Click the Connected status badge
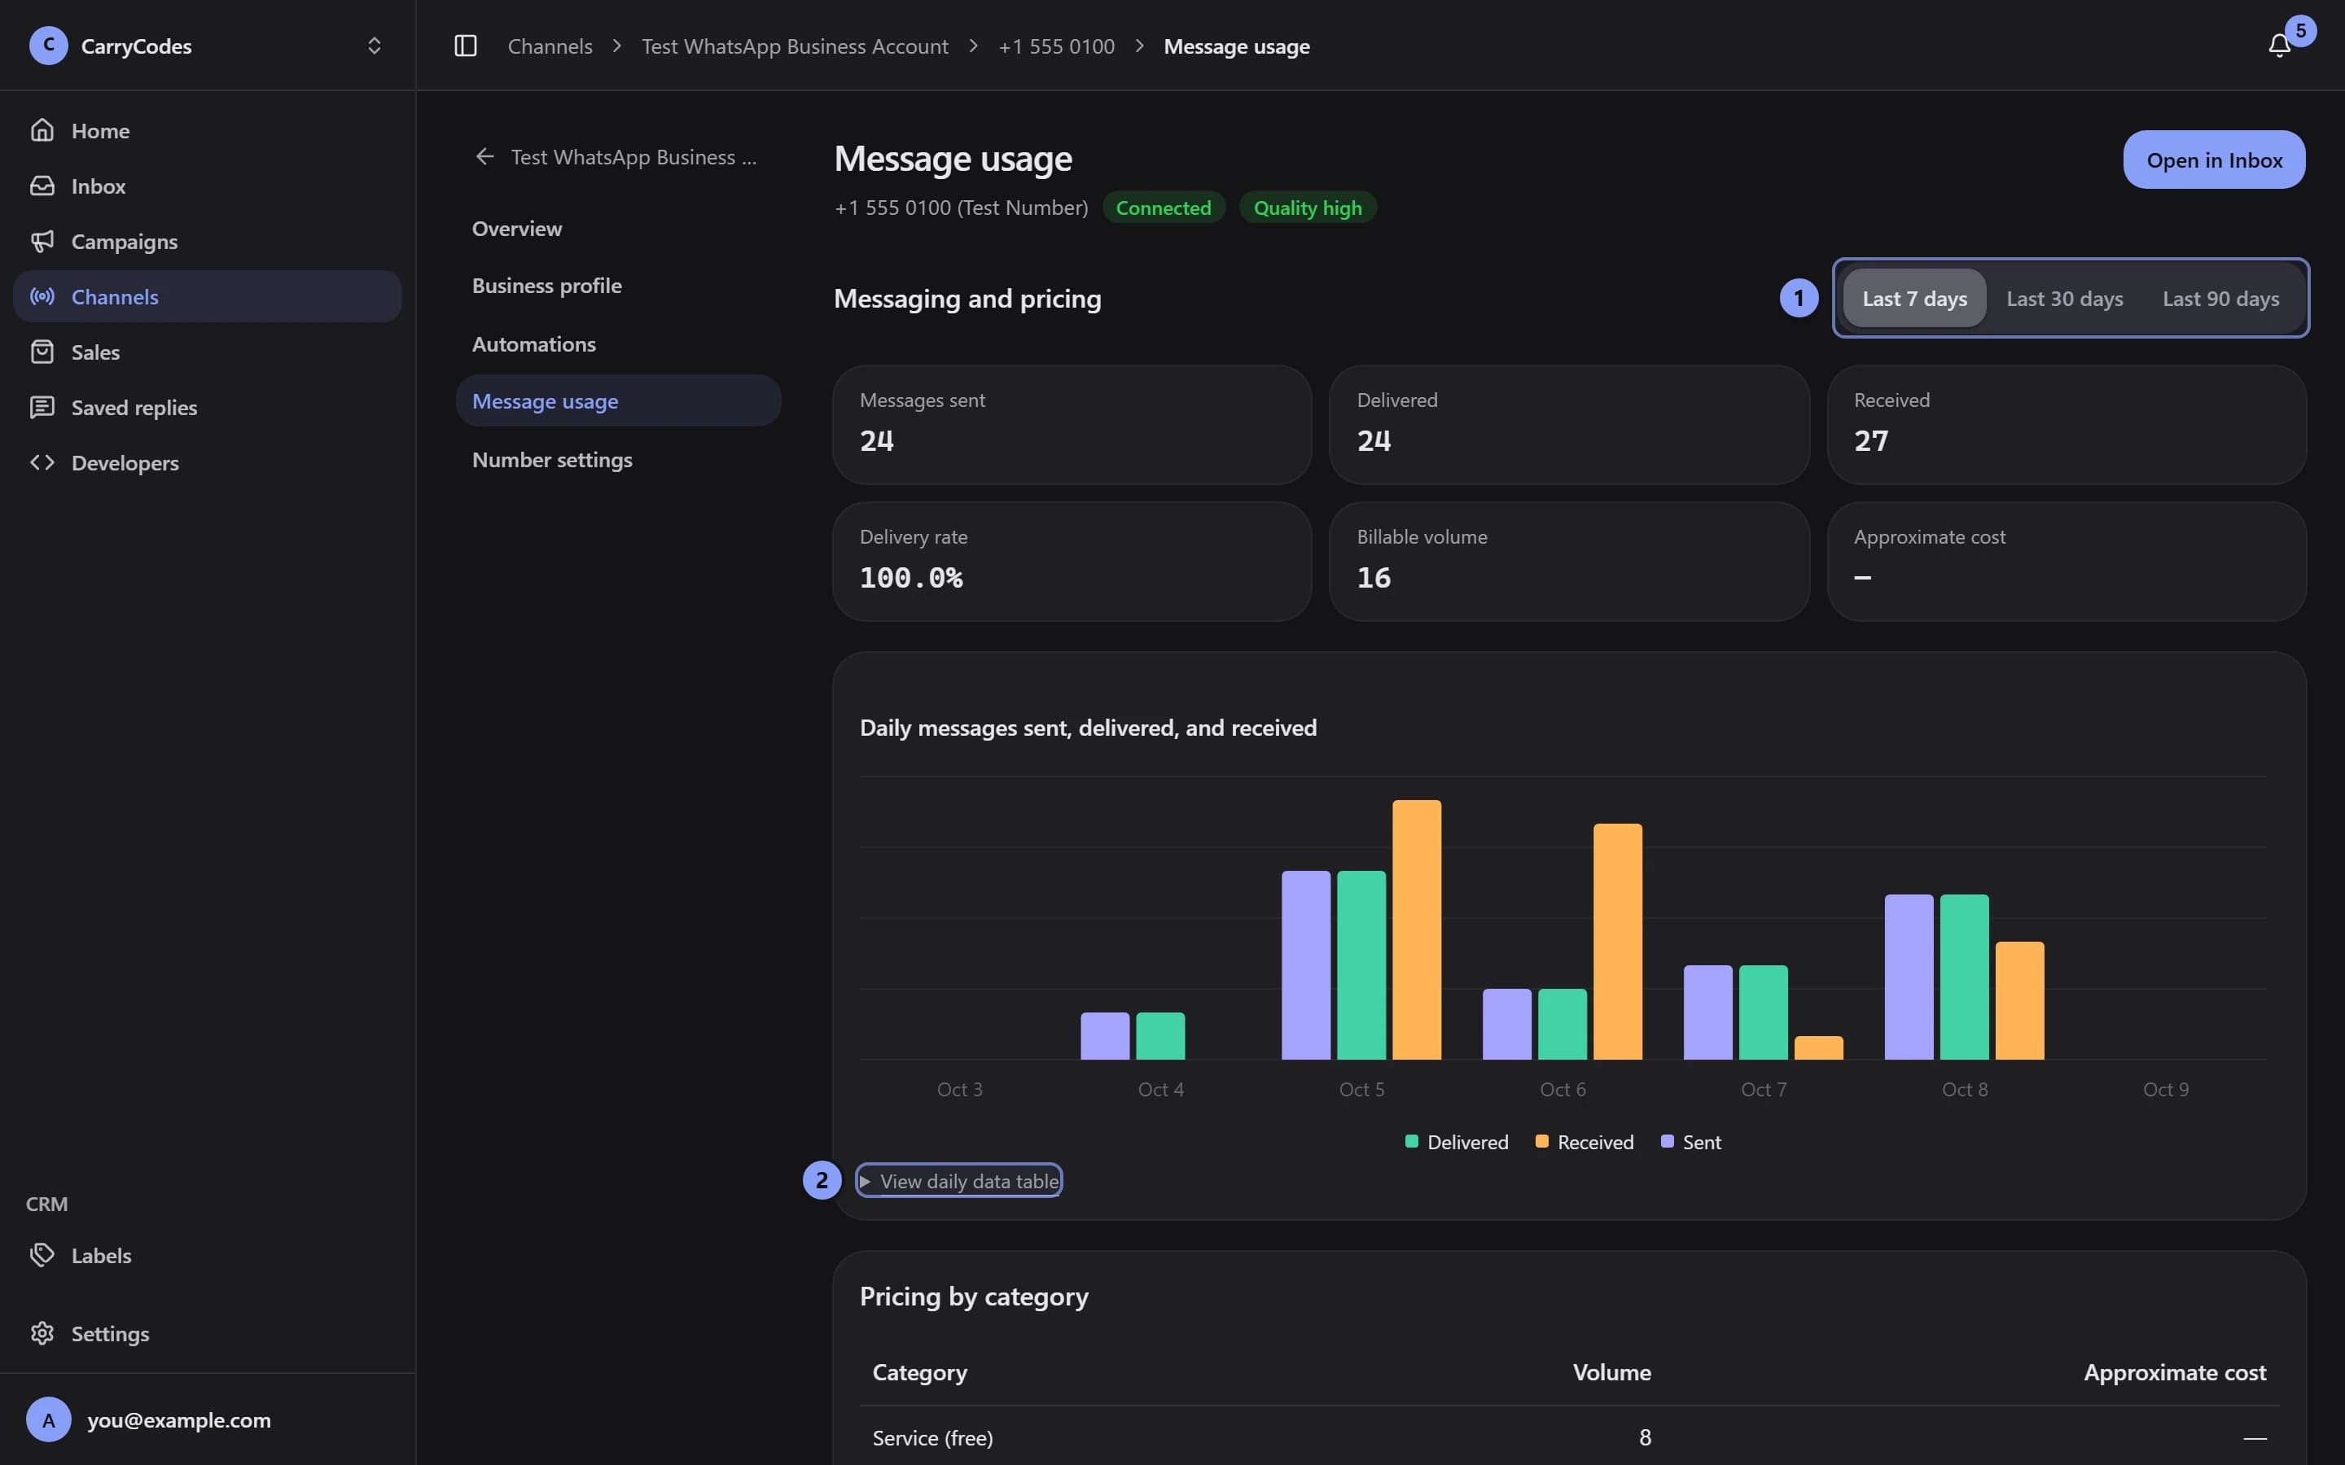 click(x=1163, y=208)
